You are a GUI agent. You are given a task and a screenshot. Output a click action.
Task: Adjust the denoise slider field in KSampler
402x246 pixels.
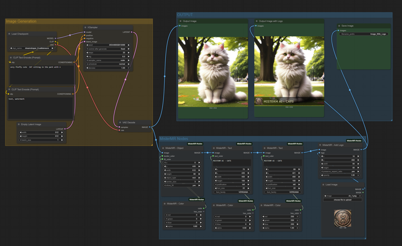coord(108,68)
